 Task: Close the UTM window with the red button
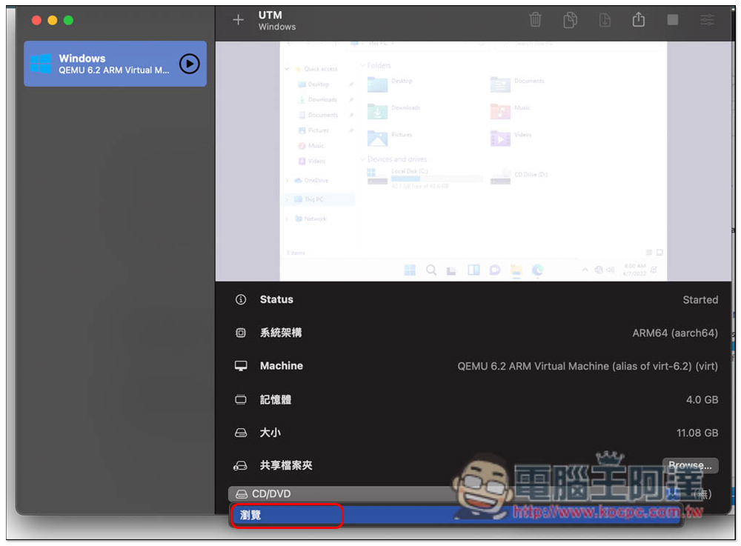click(36, 20)
